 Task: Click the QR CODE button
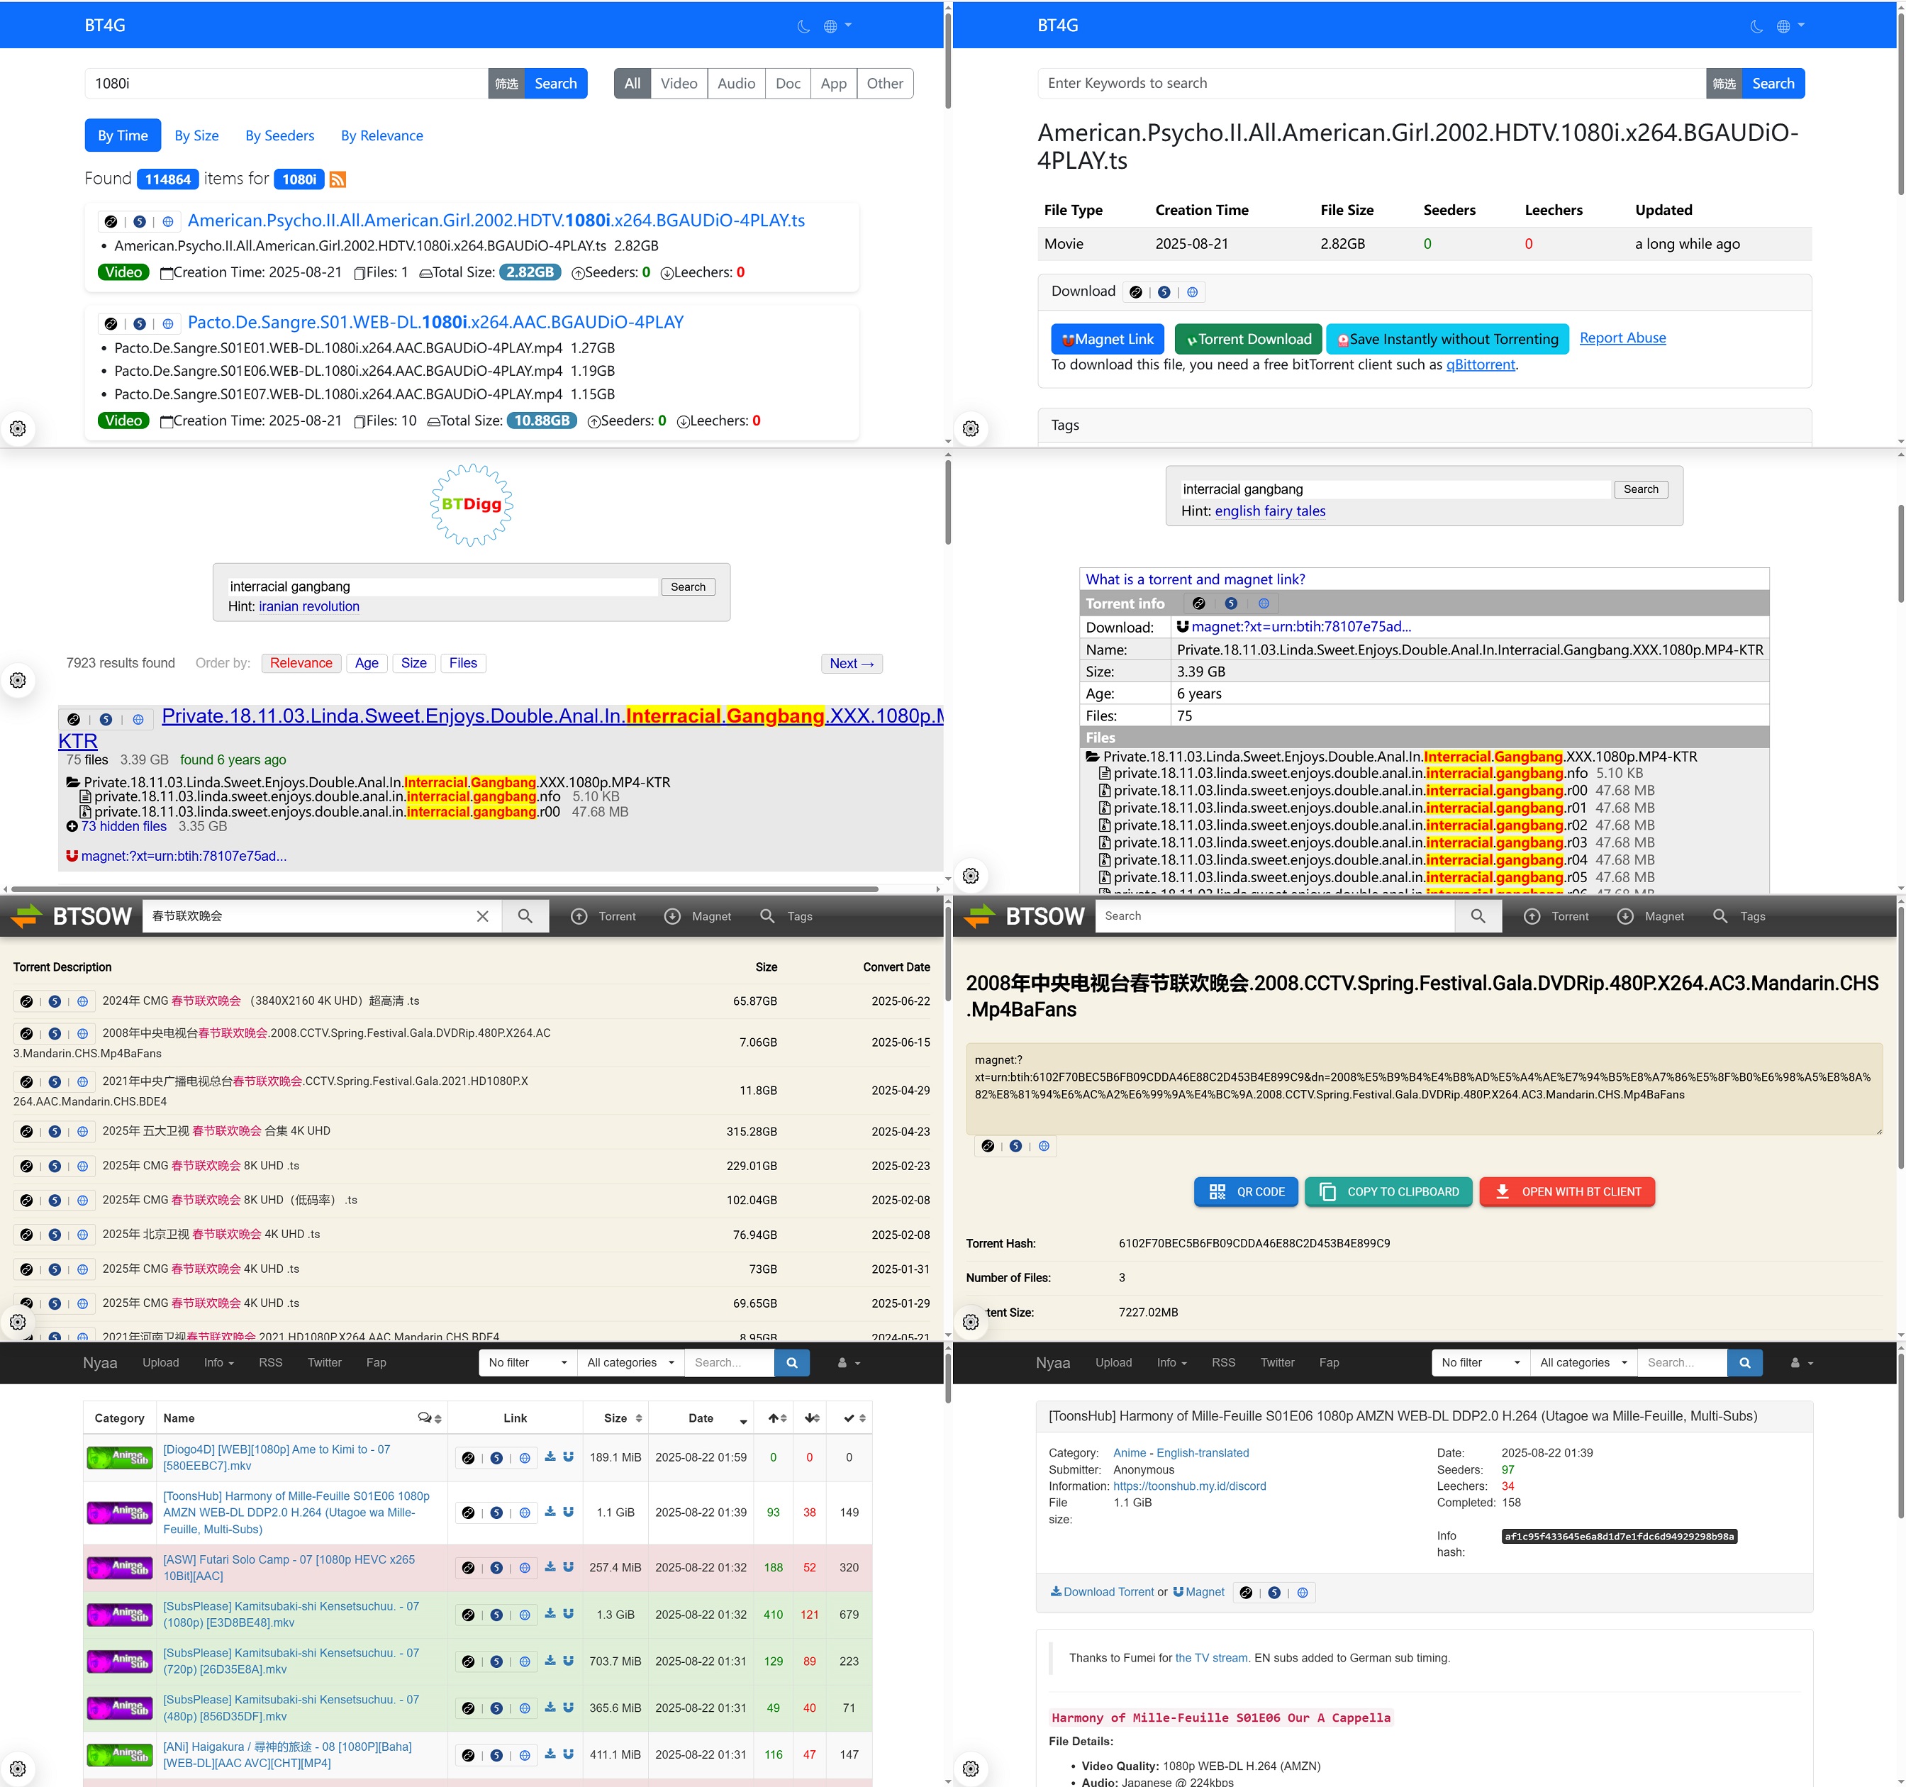coord(1245,1191)
